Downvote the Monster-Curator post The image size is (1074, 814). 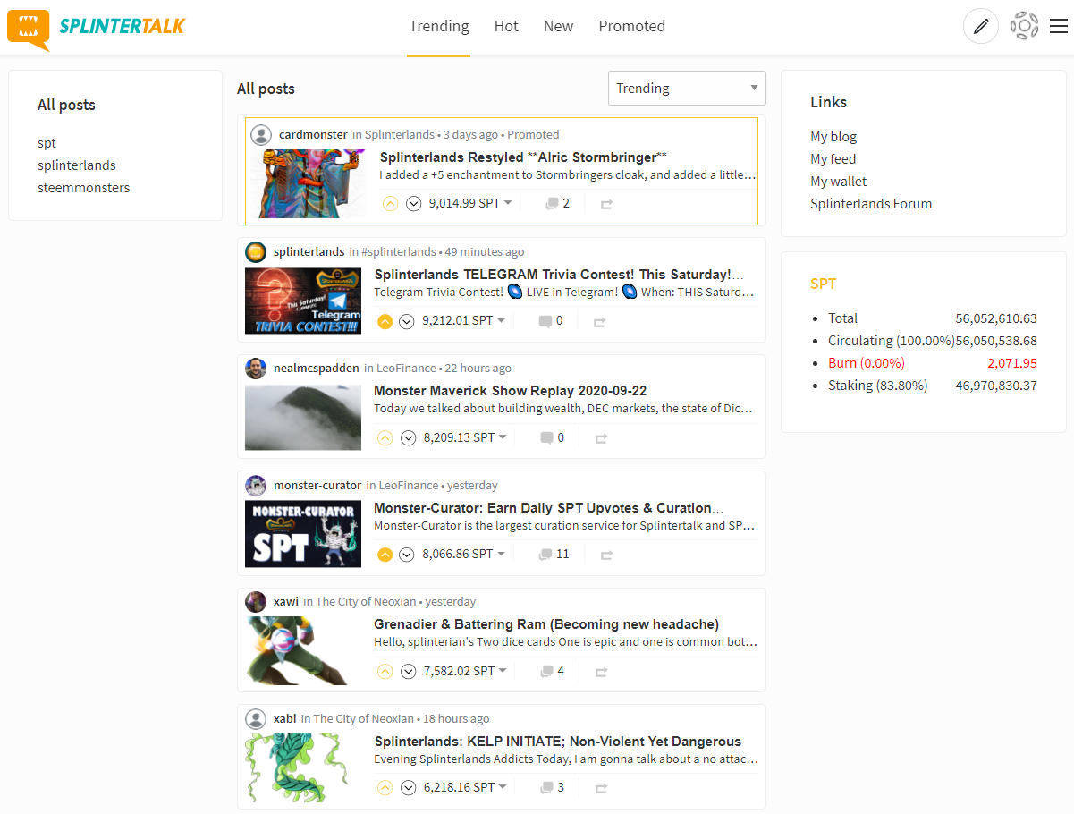(407, 554)
